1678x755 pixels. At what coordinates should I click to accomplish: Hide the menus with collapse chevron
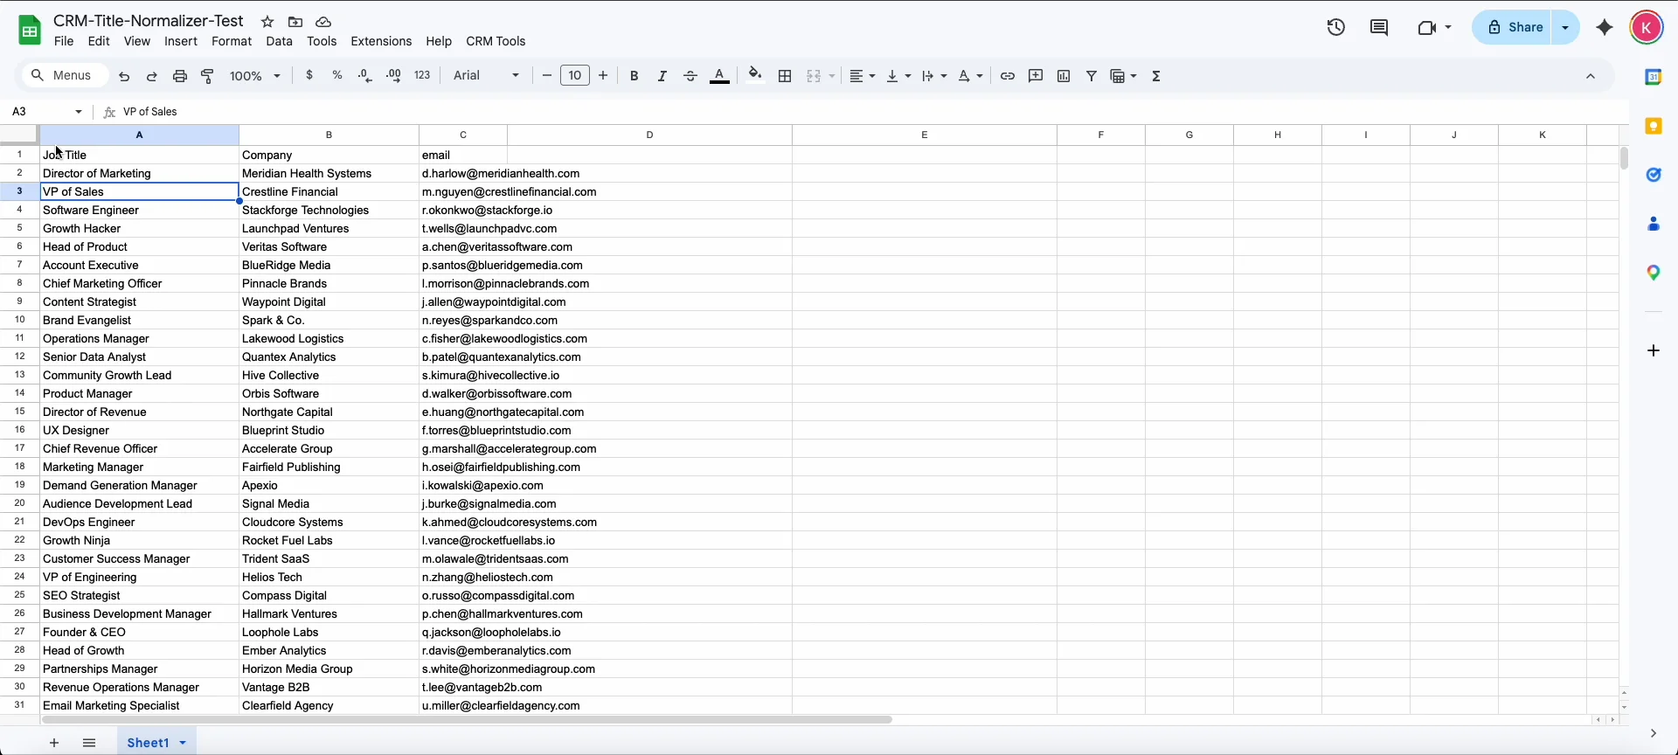point(1591,77)
